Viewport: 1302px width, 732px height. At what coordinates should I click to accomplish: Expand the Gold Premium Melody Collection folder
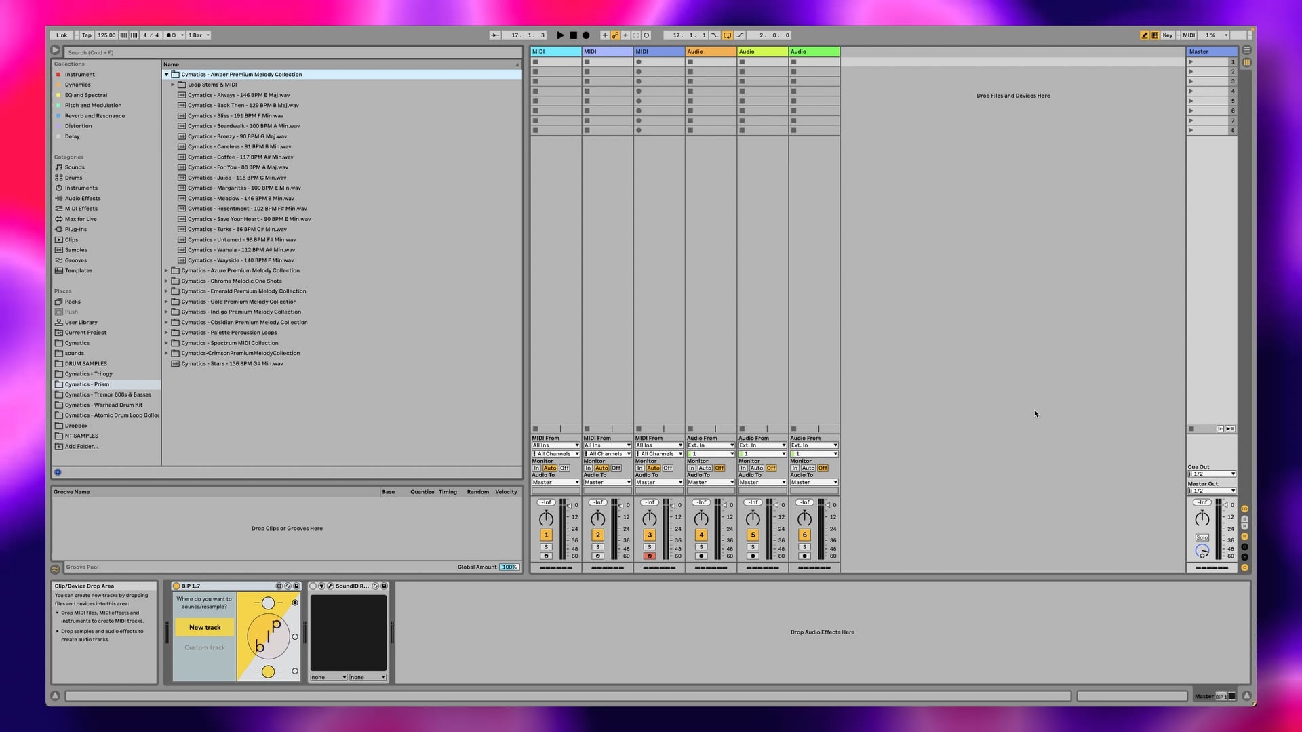(167, 302)
